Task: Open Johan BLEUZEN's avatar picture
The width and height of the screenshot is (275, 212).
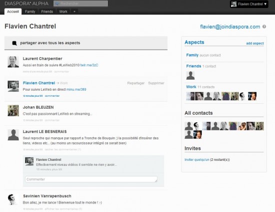Action: 13,111
